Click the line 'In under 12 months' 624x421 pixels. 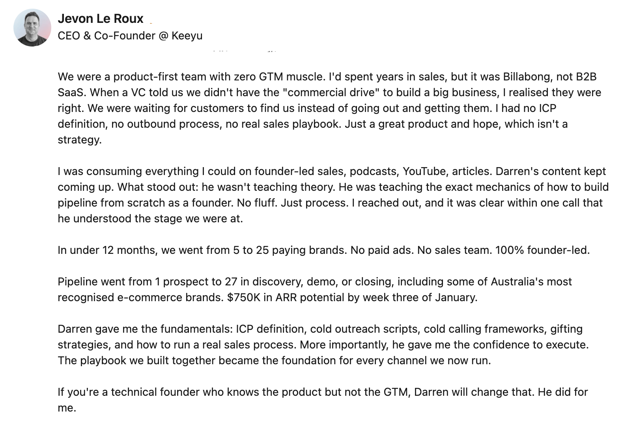pyautogui.click(x=323, y=250)
